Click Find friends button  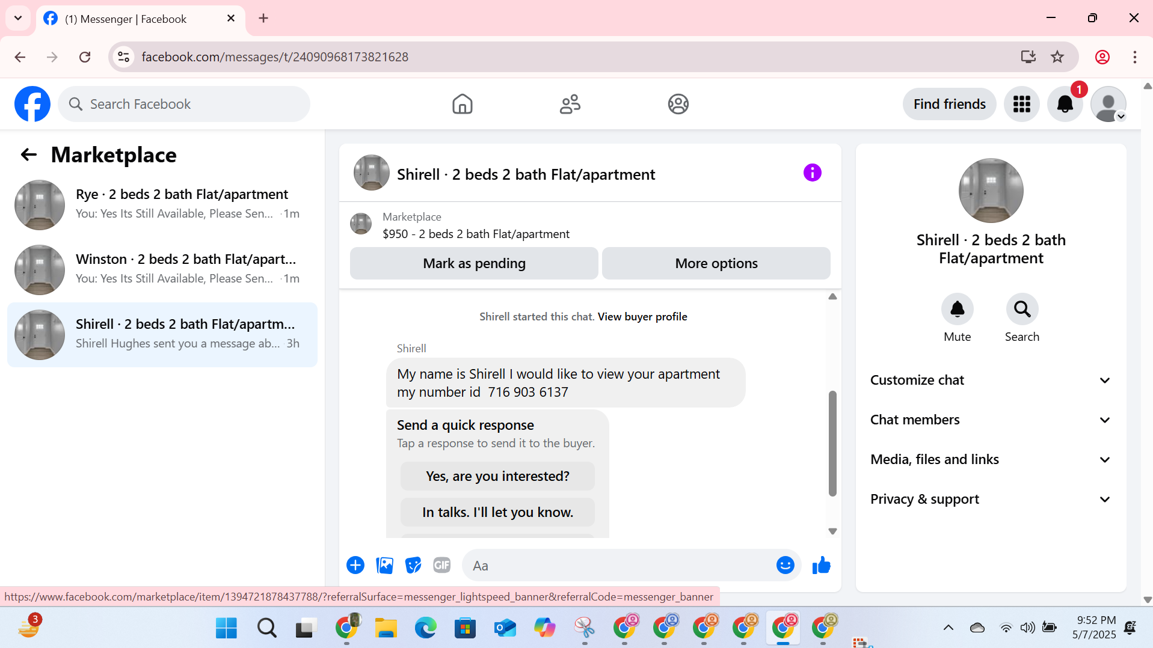click(x=949, y=104)
